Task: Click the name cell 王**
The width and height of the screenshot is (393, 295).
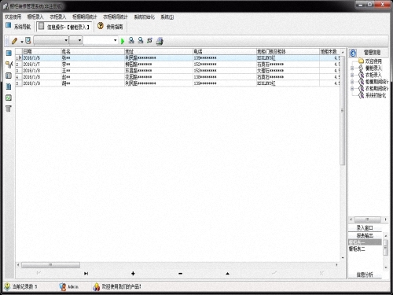Action: (93, 71)
